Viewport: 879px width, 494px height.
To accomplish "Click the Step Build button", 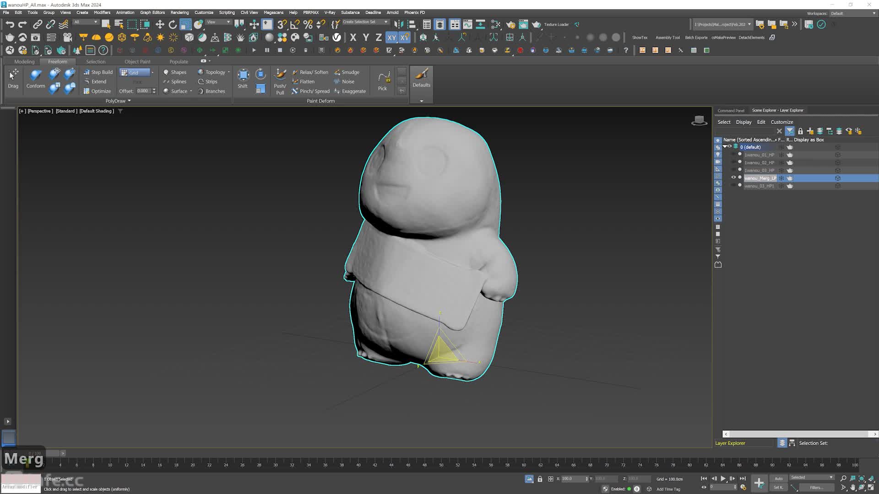I will (98, 72).
